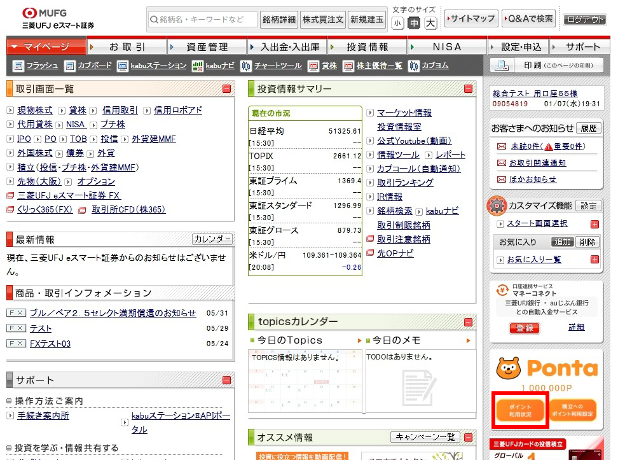Set text size to 小
The width and height of the screenshot is (618, 460).
tap(397, 24)
